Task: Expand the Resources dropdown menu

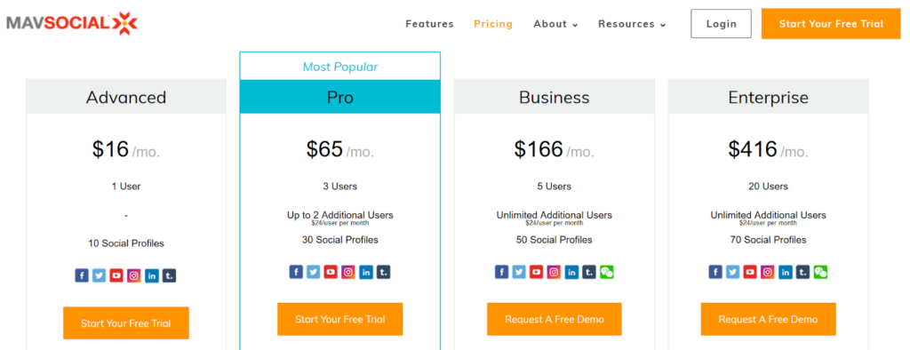Action: pos(632,24)
